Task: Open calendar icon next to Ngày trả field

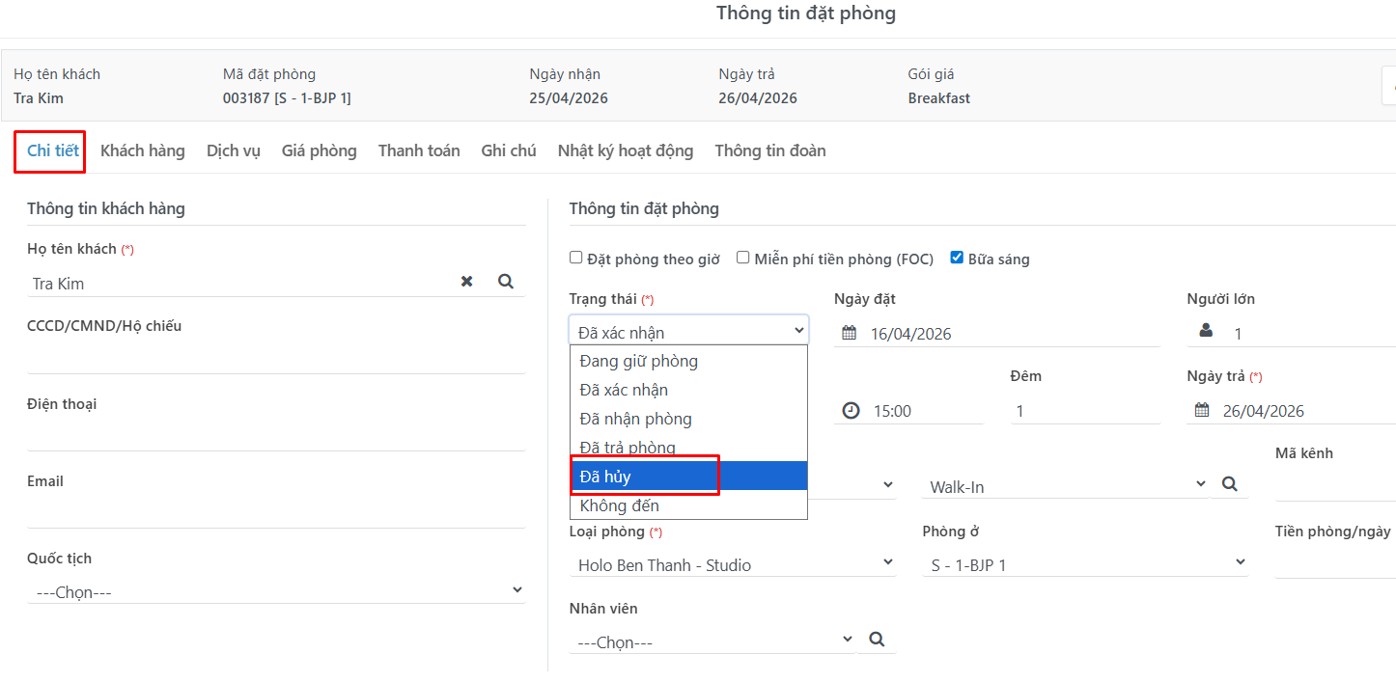Action: tap(1202, 410)
